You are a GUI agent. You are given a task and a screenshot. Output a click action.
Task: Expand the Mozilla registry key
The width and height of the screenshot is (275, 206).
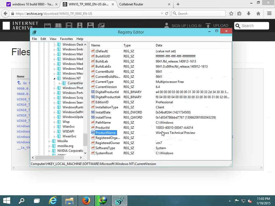(49, 141)
